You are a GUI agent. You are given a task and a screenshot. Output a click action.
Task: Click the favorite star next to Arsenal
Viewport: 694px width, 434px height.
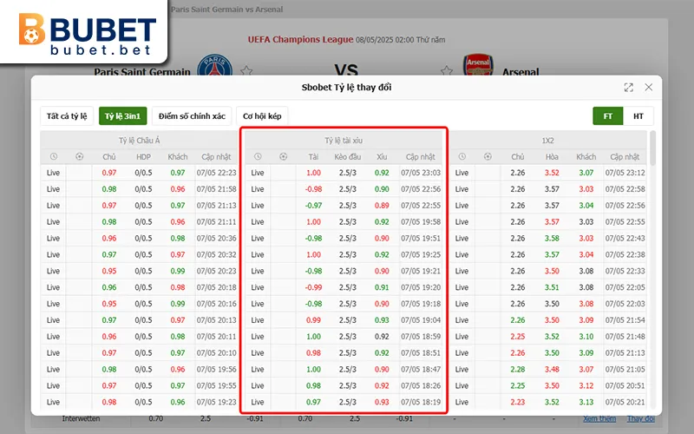coord(447,70)
